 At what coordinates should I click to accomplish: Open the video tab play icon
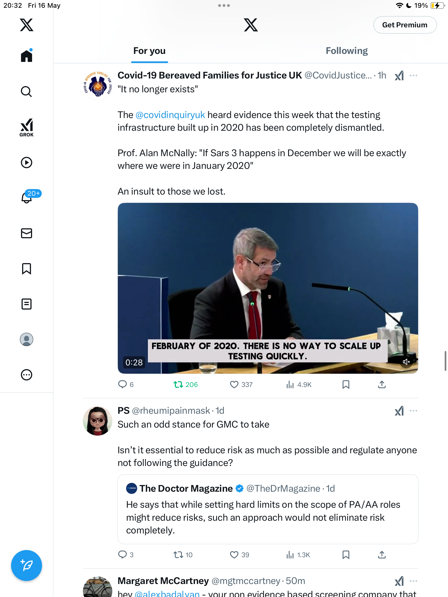pyautogui.click(x=27, y=163)
